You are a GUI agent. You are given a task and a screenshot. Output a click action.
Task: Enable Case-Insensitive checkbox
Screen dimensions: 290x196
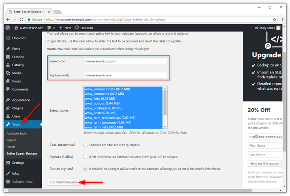click(85, 145)
